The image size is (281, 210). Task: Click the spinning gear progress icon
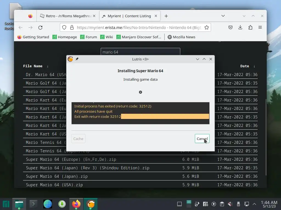[140, 92]
